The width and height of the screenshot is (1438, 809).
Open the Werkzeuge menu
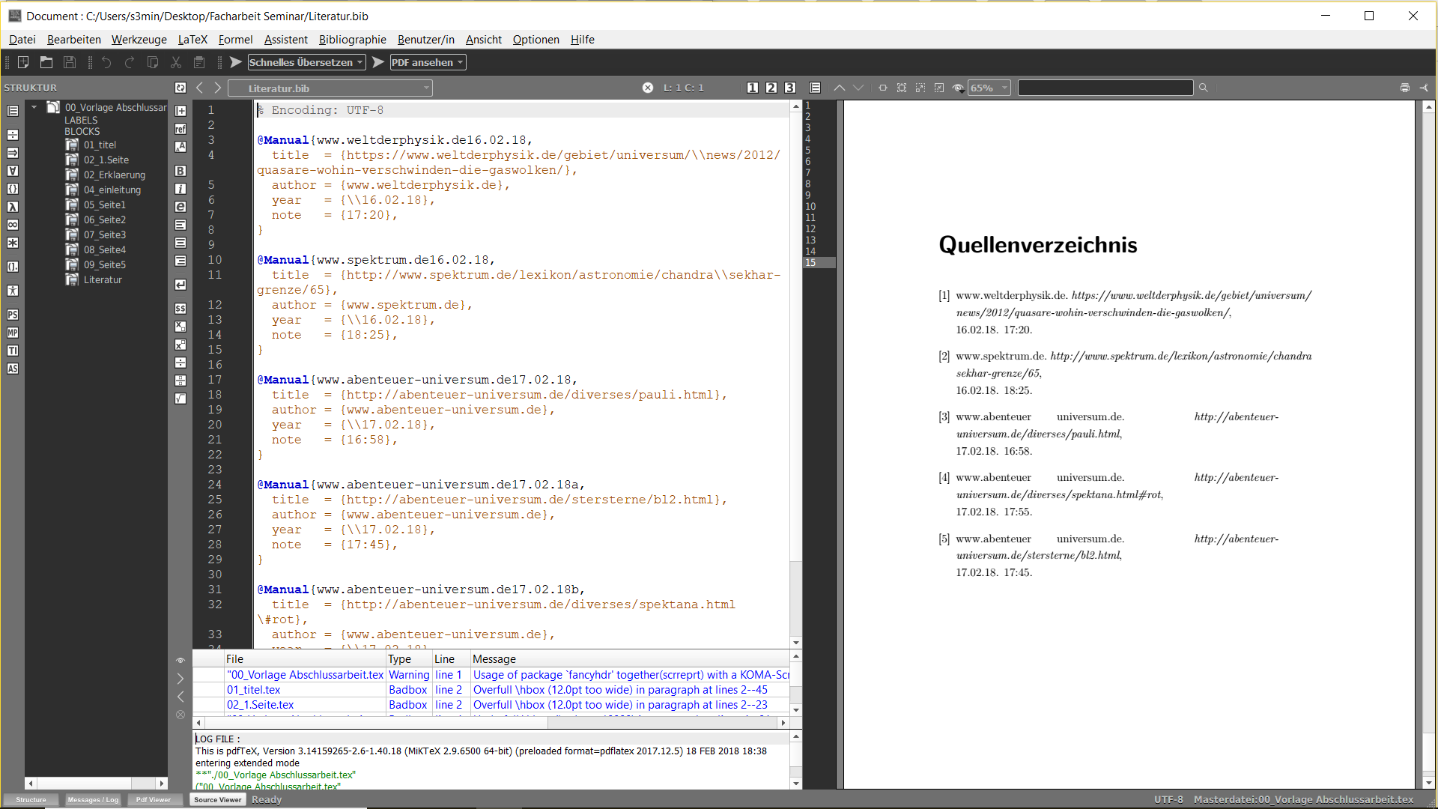tap(139, 40)
